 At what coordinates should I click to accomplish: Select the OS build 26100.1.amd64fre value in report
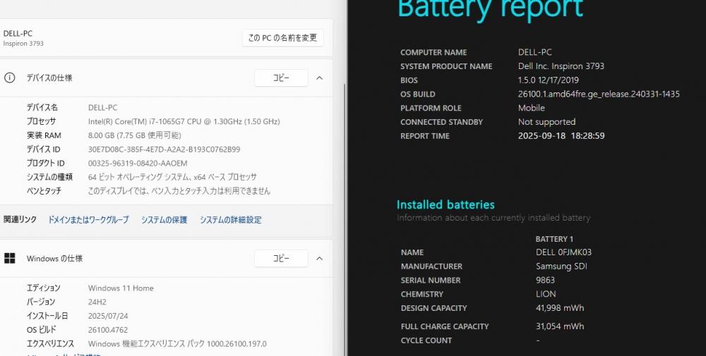599,94
